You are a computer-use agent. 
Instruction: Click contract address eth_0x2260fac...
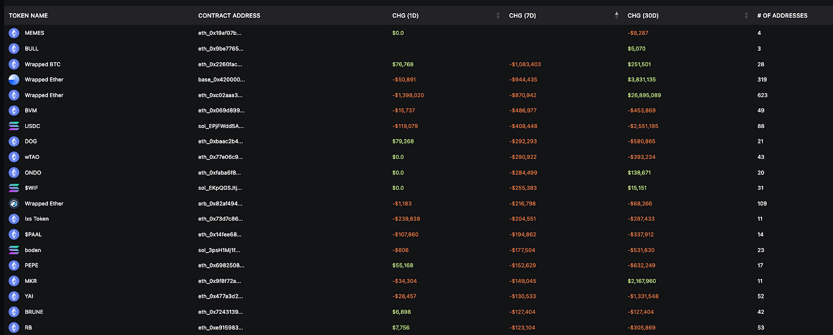click(221, 65)
